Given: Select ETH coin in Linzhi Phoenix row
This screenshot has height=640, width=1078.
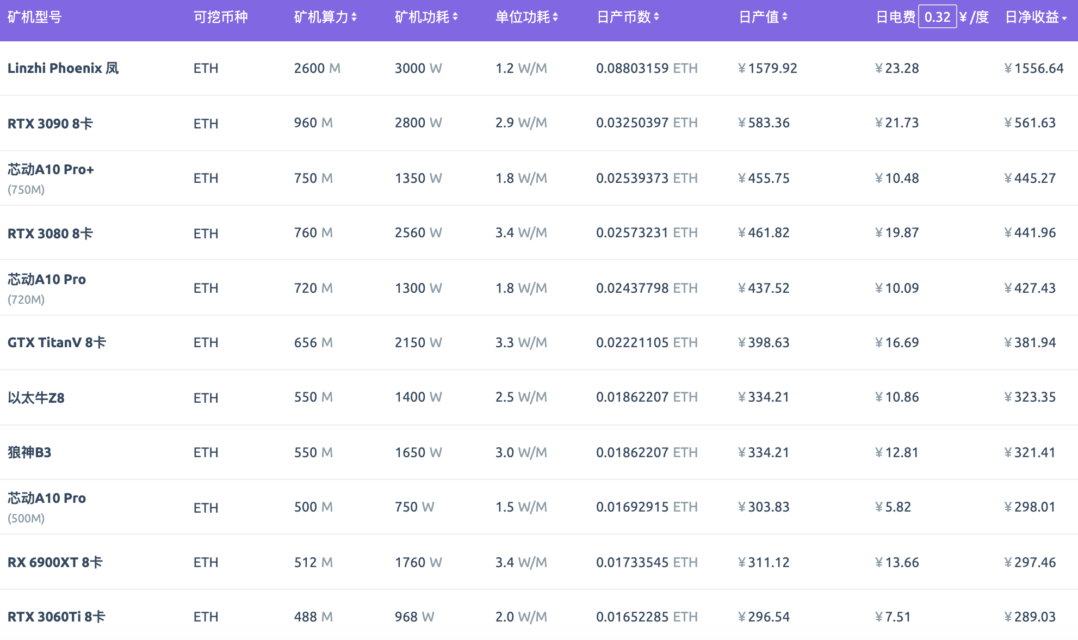Looking at the screenshot, I should [206, 69].
